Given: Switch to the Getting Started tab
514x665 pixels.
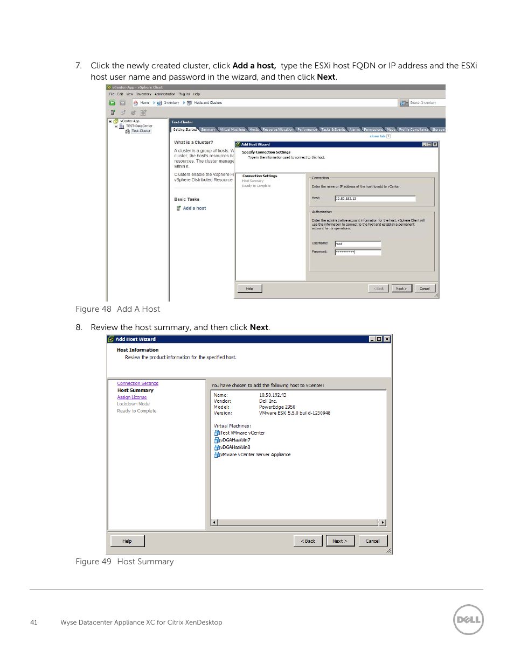Looking at the screenshot, I should point(185,130).
